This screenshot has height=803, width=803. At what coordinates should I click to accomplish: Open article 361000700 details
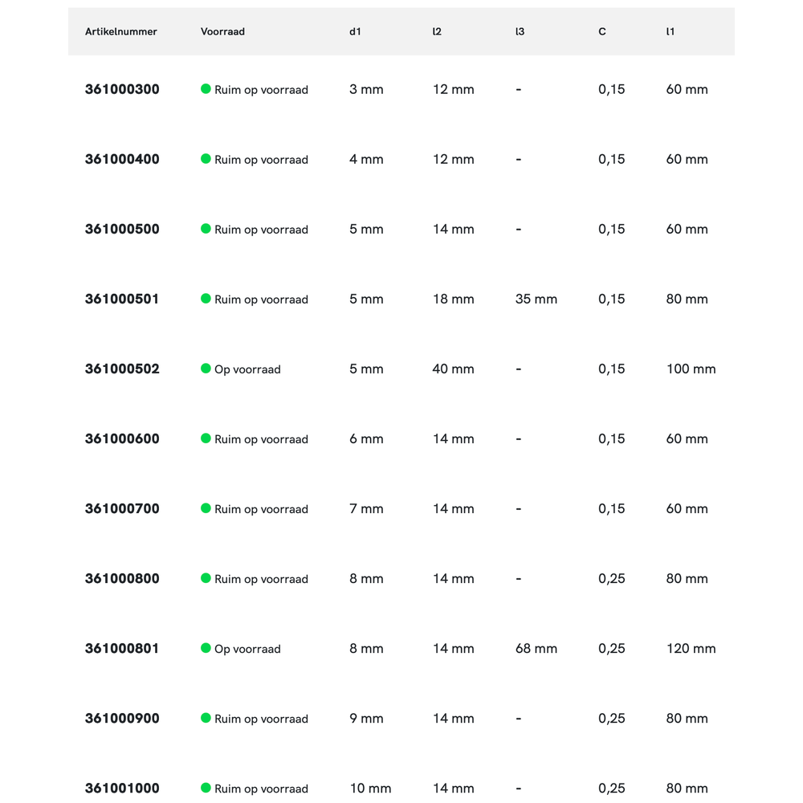pos(122,508)
